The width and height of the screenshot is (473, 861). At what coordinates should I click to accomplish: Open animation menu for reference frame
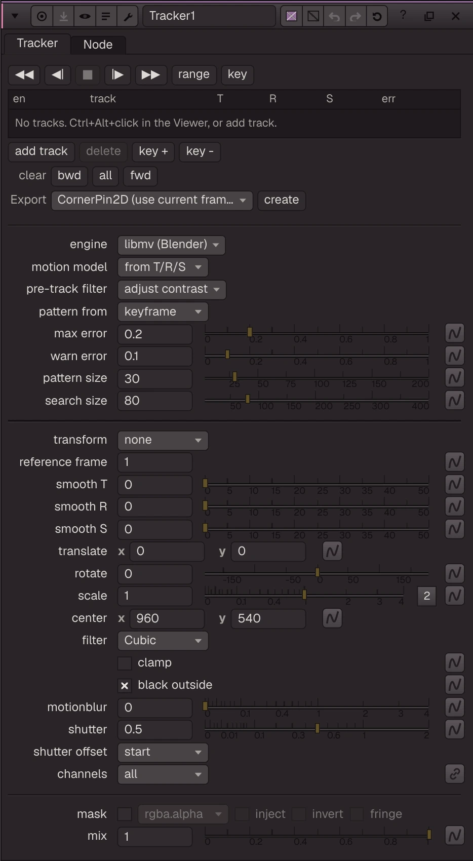coord(455,462)
